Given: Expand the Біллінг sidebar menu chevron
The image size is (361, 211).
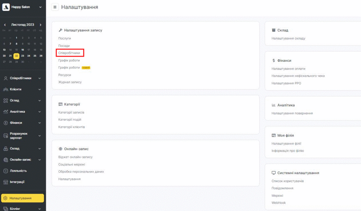Looking at the screenshot, I should coord(40,209).
